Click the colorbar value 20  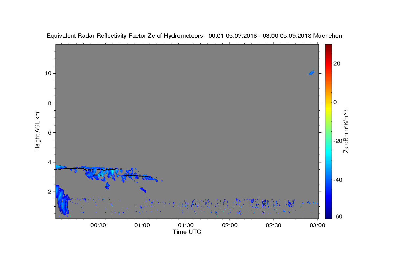click(337, 64)
